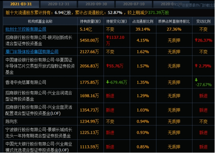Image resolution: width=215 pixels, height=153 pixels.
Task: Select the 2056.83万 holding value
Action: coord(89,66)
